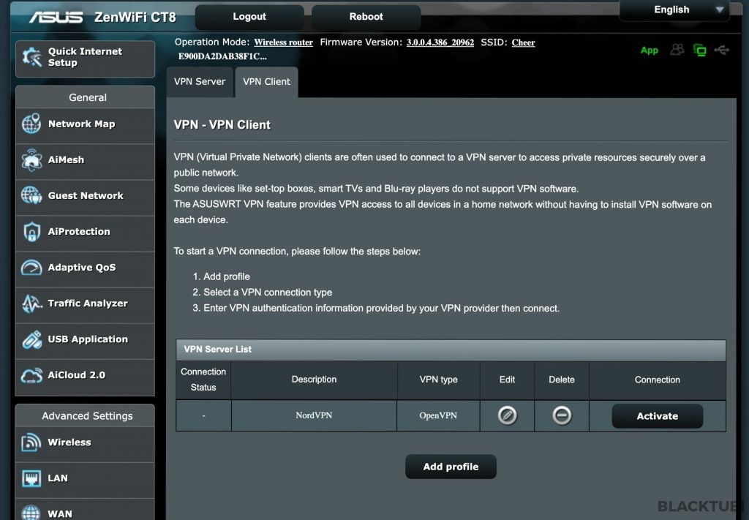
Task: Click the App link in header
Action: (x=650, y=50)
